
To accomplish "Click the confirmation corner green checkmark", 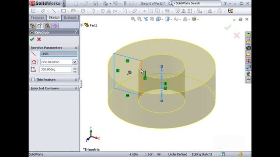I will pos(228,27).
